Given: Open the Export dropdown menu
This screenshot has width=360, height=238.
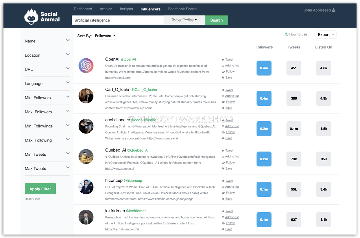Looking at the screenshot, I should pos(326,35).
